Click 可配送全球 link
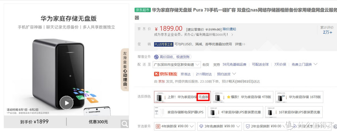Image resolution: width=337 pixels, height=133 pixels. (260, 64)
